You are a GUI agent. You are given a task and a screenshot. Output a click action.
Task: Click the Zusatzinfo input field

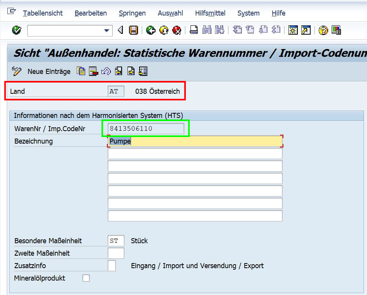[x=112, y=265]
